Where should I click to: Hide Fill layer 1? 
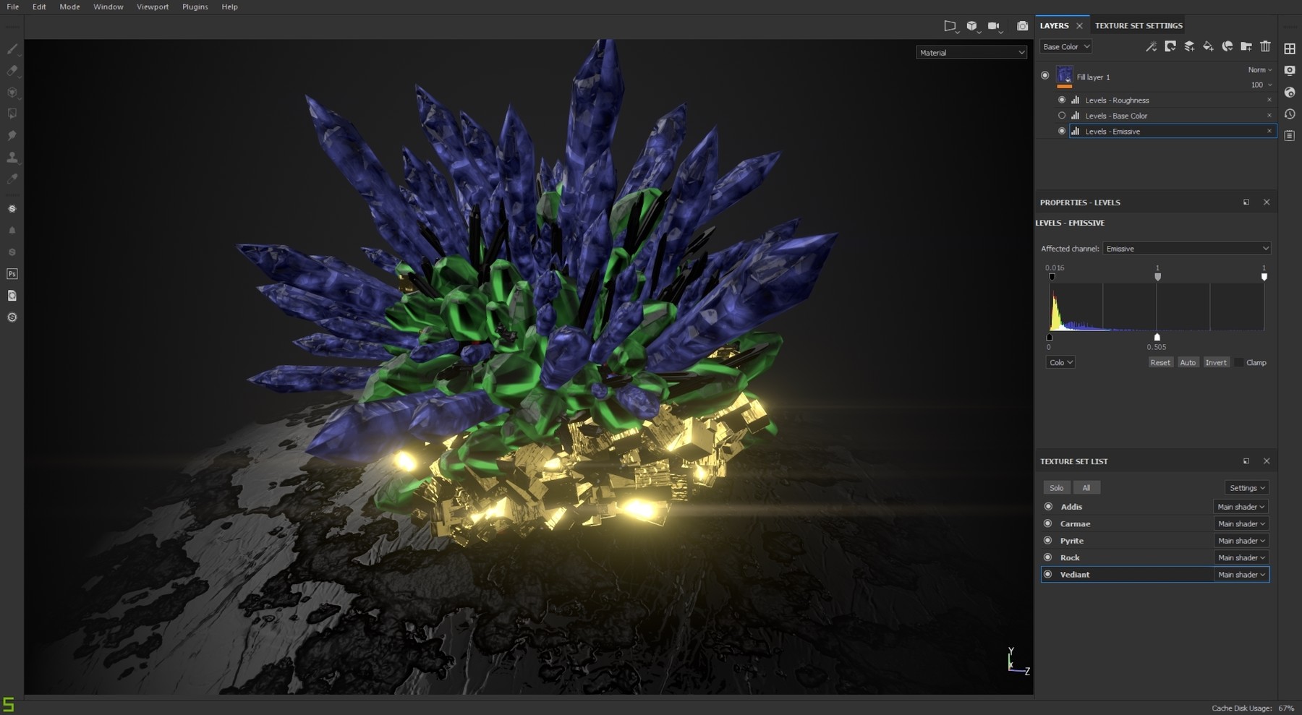pos(1044,74)
